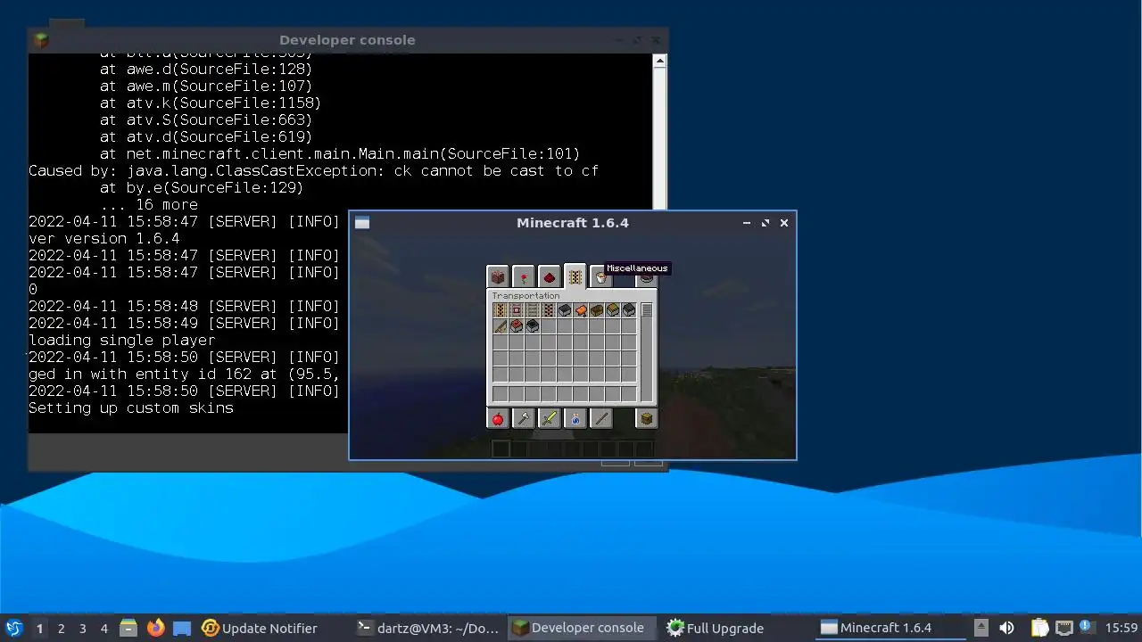This screenshot has width=1142, height=642.
Task: Open the Combat tab with sword icon
Action: point(550,418)
